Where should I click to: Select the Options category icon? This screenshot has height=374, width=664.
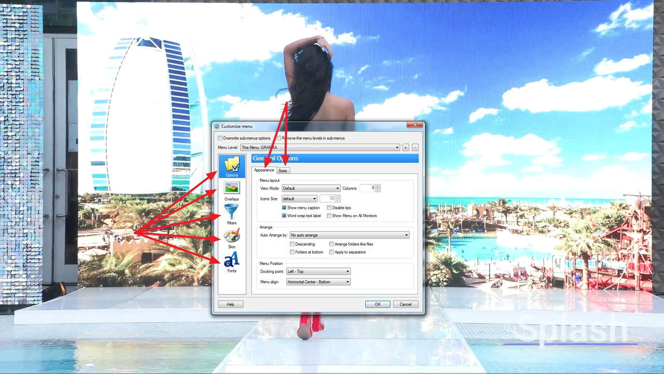tap(232, 166)
